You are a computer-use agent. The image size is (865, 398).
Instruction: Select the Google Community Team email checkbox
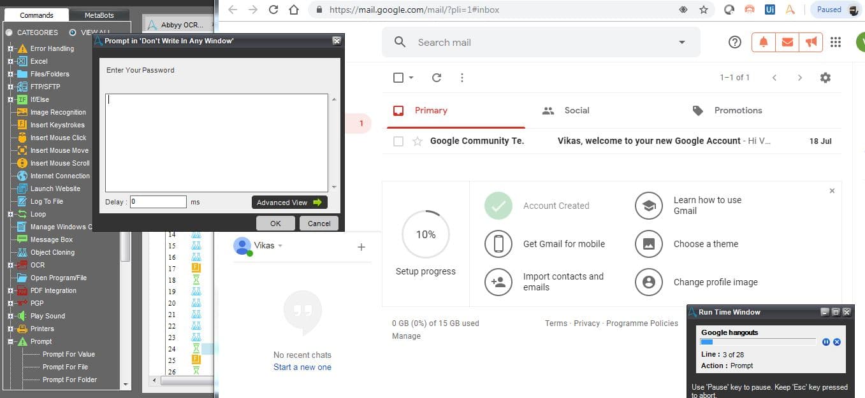click(398, 141)
